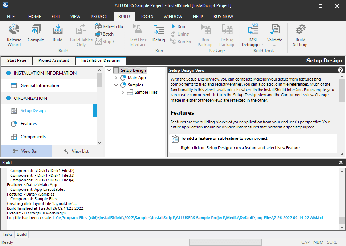This screenshot has height=246, width=346.
Task: Click the General Information view icon
Action: click(x=14, y=86)
